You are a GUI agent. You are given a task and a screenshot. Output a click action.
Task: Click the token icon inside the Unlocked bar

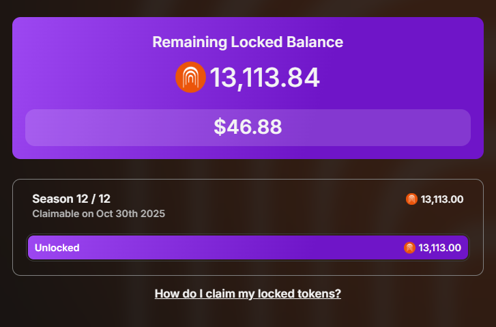(x=409, y=248)
